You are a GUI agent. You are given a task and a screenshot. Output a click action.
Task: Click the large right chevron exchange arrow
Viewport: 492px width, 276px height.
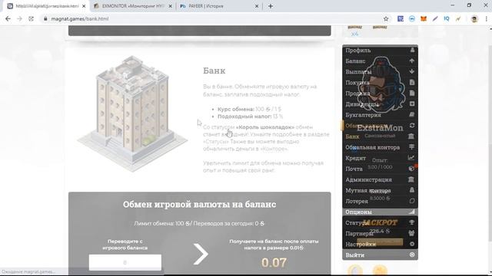(201, 254)
